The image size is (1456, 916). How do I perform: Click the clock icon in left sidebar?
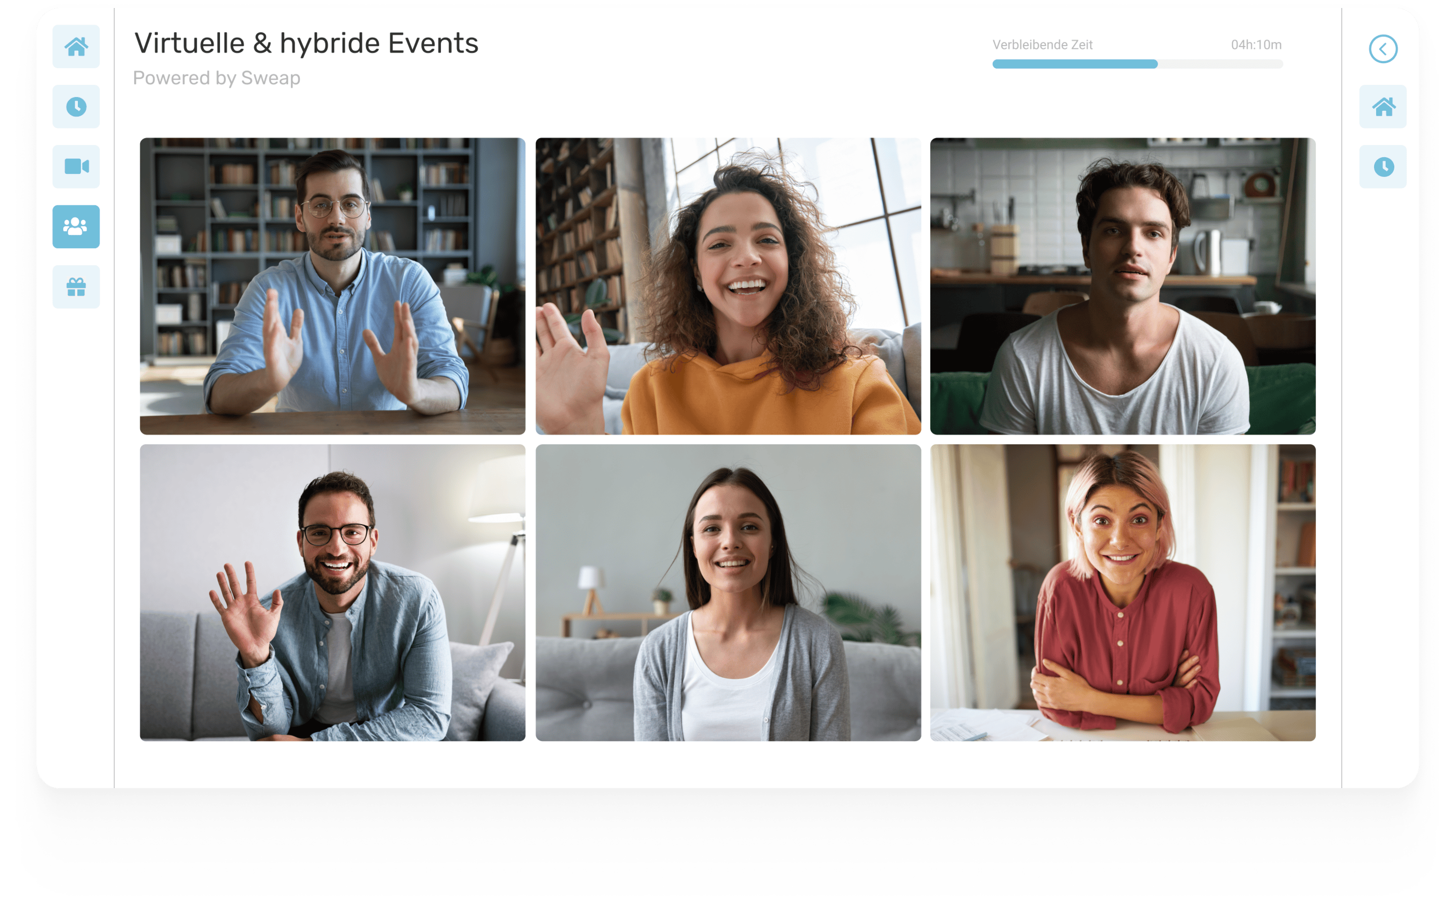[76, 107]
